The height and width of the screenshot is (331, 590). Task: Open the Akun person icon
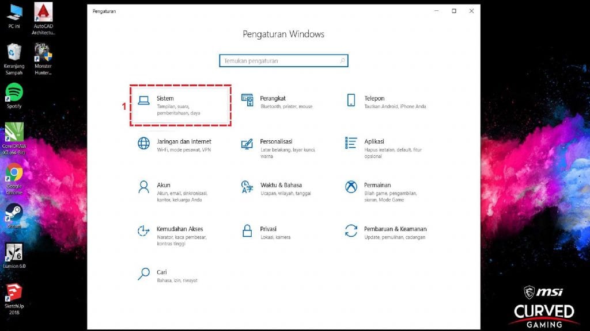143,187
